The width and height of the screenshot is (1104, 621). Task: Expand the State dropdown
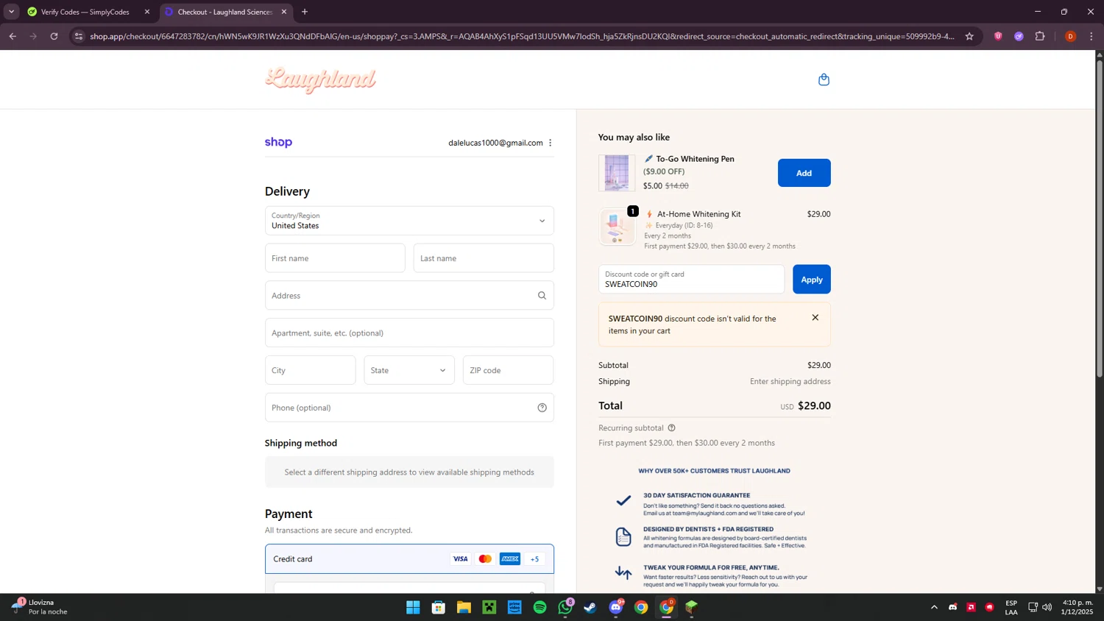tap(409, 370)
